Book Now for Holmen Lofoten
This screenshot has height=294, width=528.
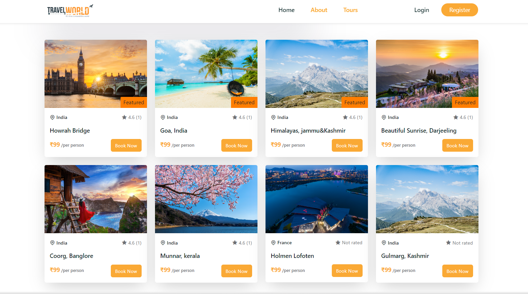[x=347, y=271]
